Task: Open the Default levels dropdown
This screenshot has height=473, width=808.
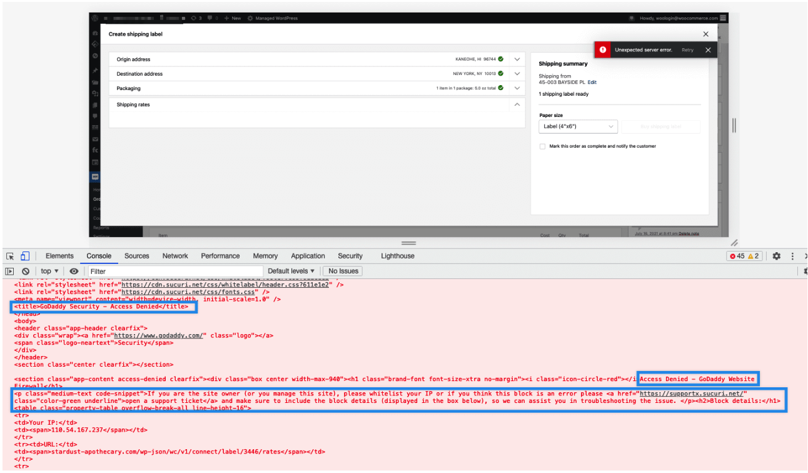Action: (291, 270)
